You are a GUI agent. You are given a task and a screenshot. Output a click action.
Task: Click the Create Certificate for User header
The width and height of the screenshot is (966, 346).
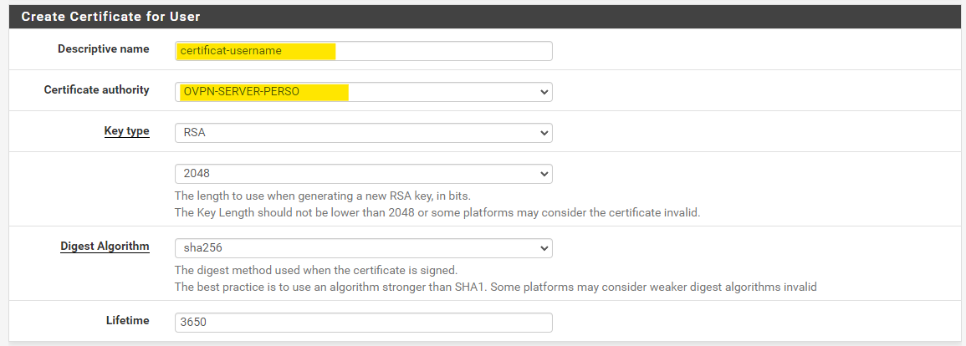click(x=110, y=16)
